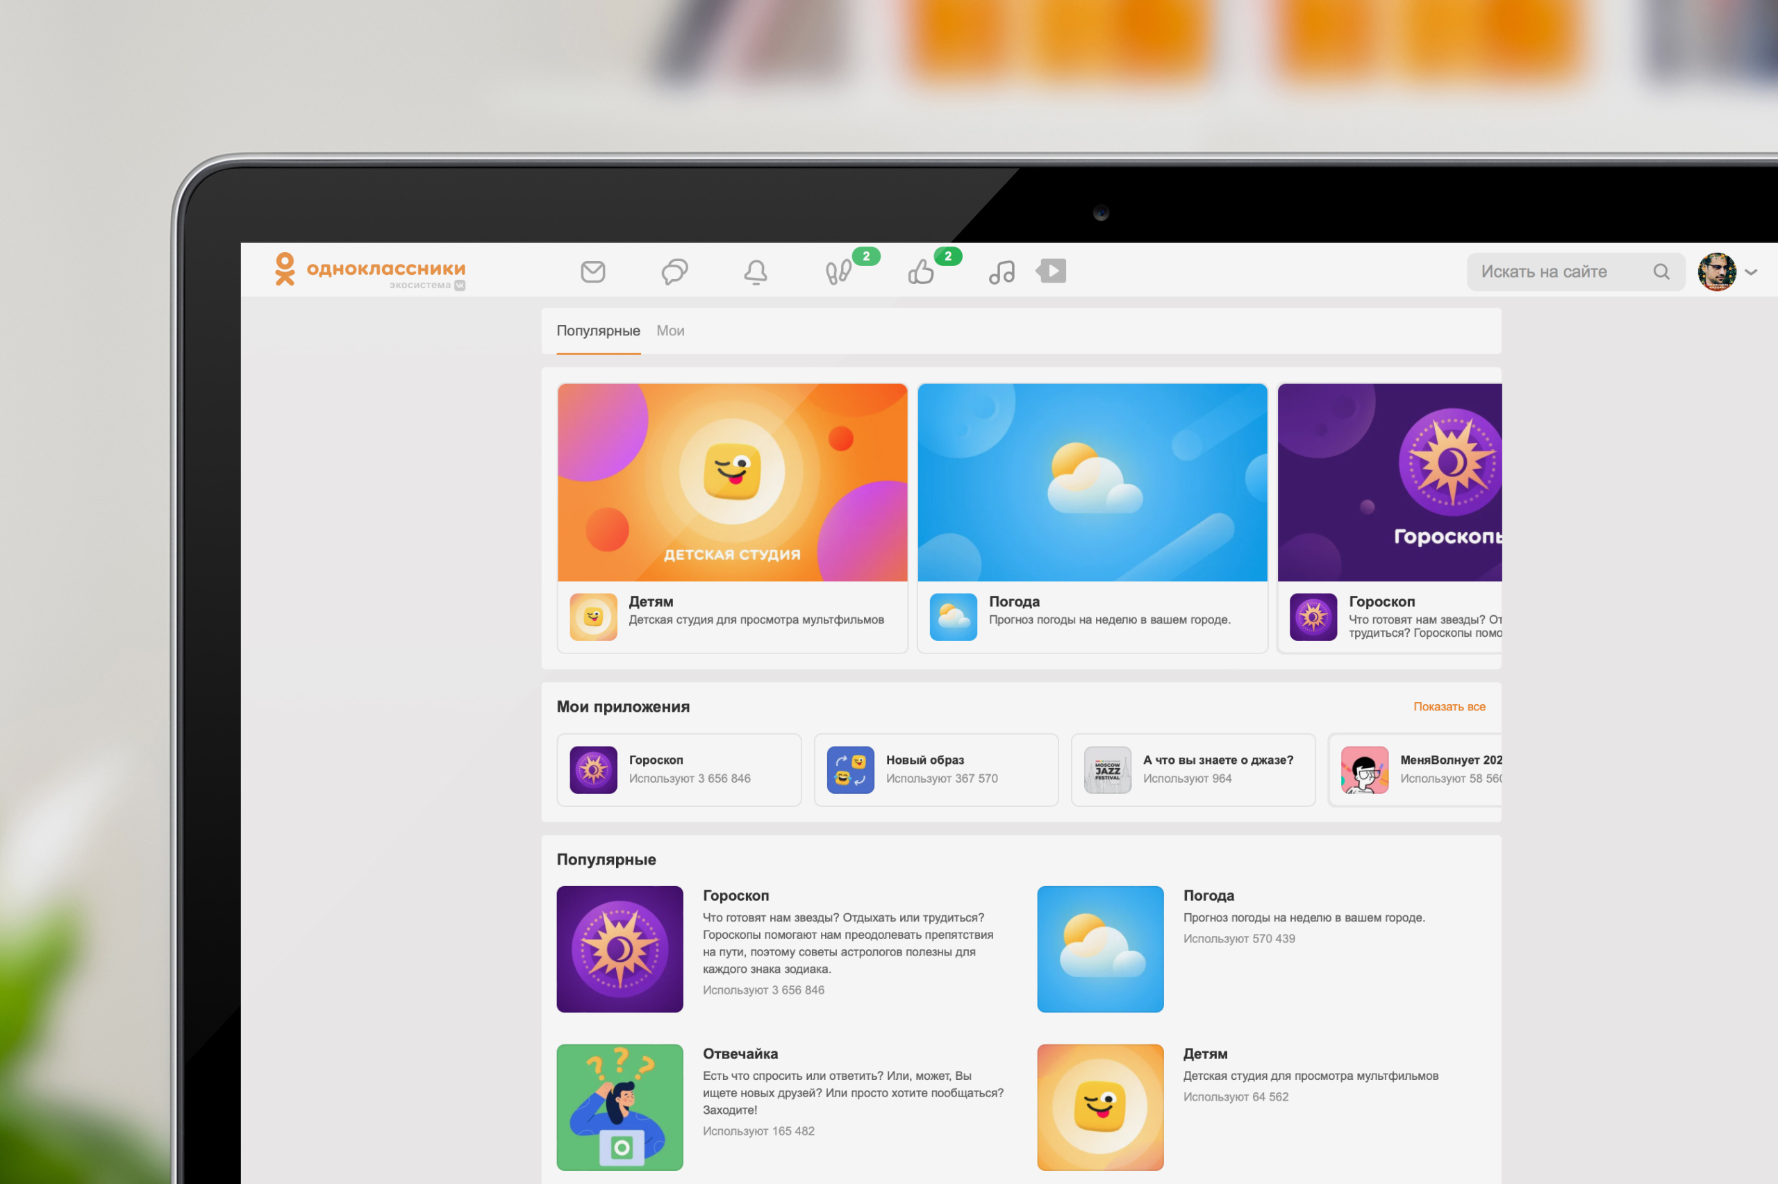
Task: Open the Погода app icon in Популярные
Action: click(x=1100, y=949)
